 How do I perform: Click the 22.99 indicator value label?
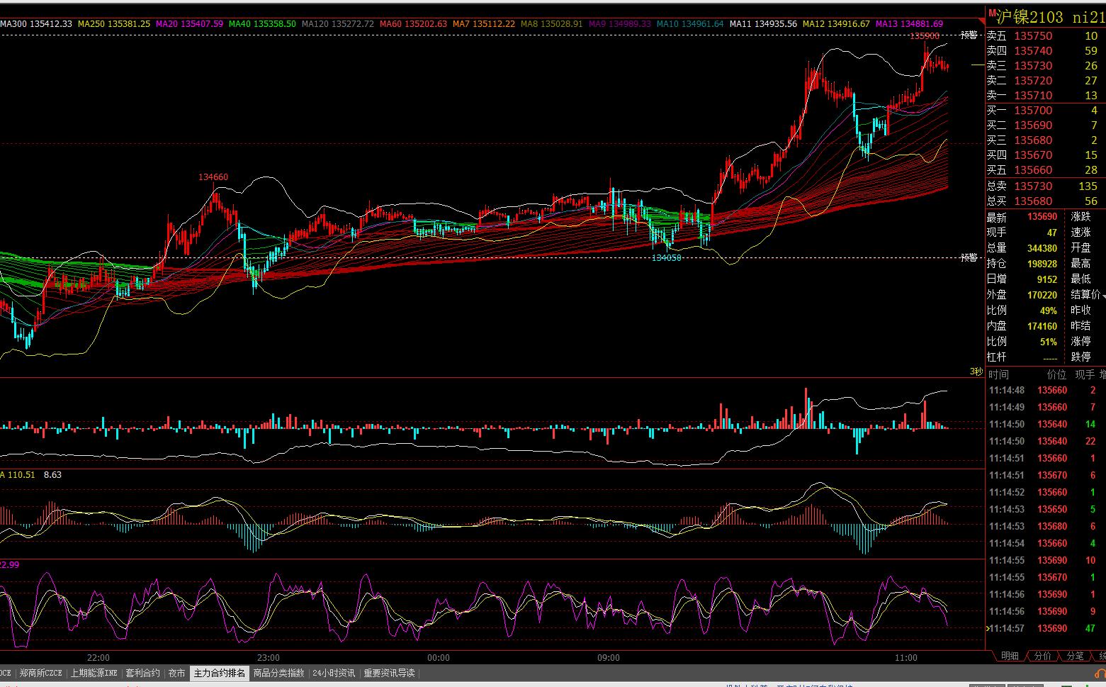tap(10, 564)
